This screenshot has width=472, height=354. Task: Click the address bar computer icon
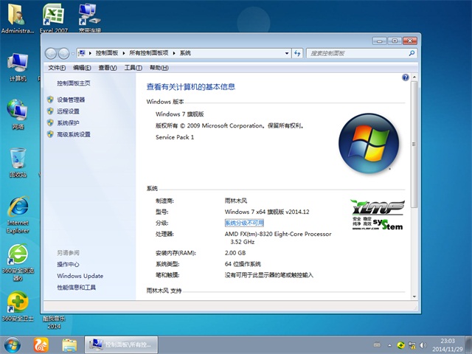click(82, 53)
